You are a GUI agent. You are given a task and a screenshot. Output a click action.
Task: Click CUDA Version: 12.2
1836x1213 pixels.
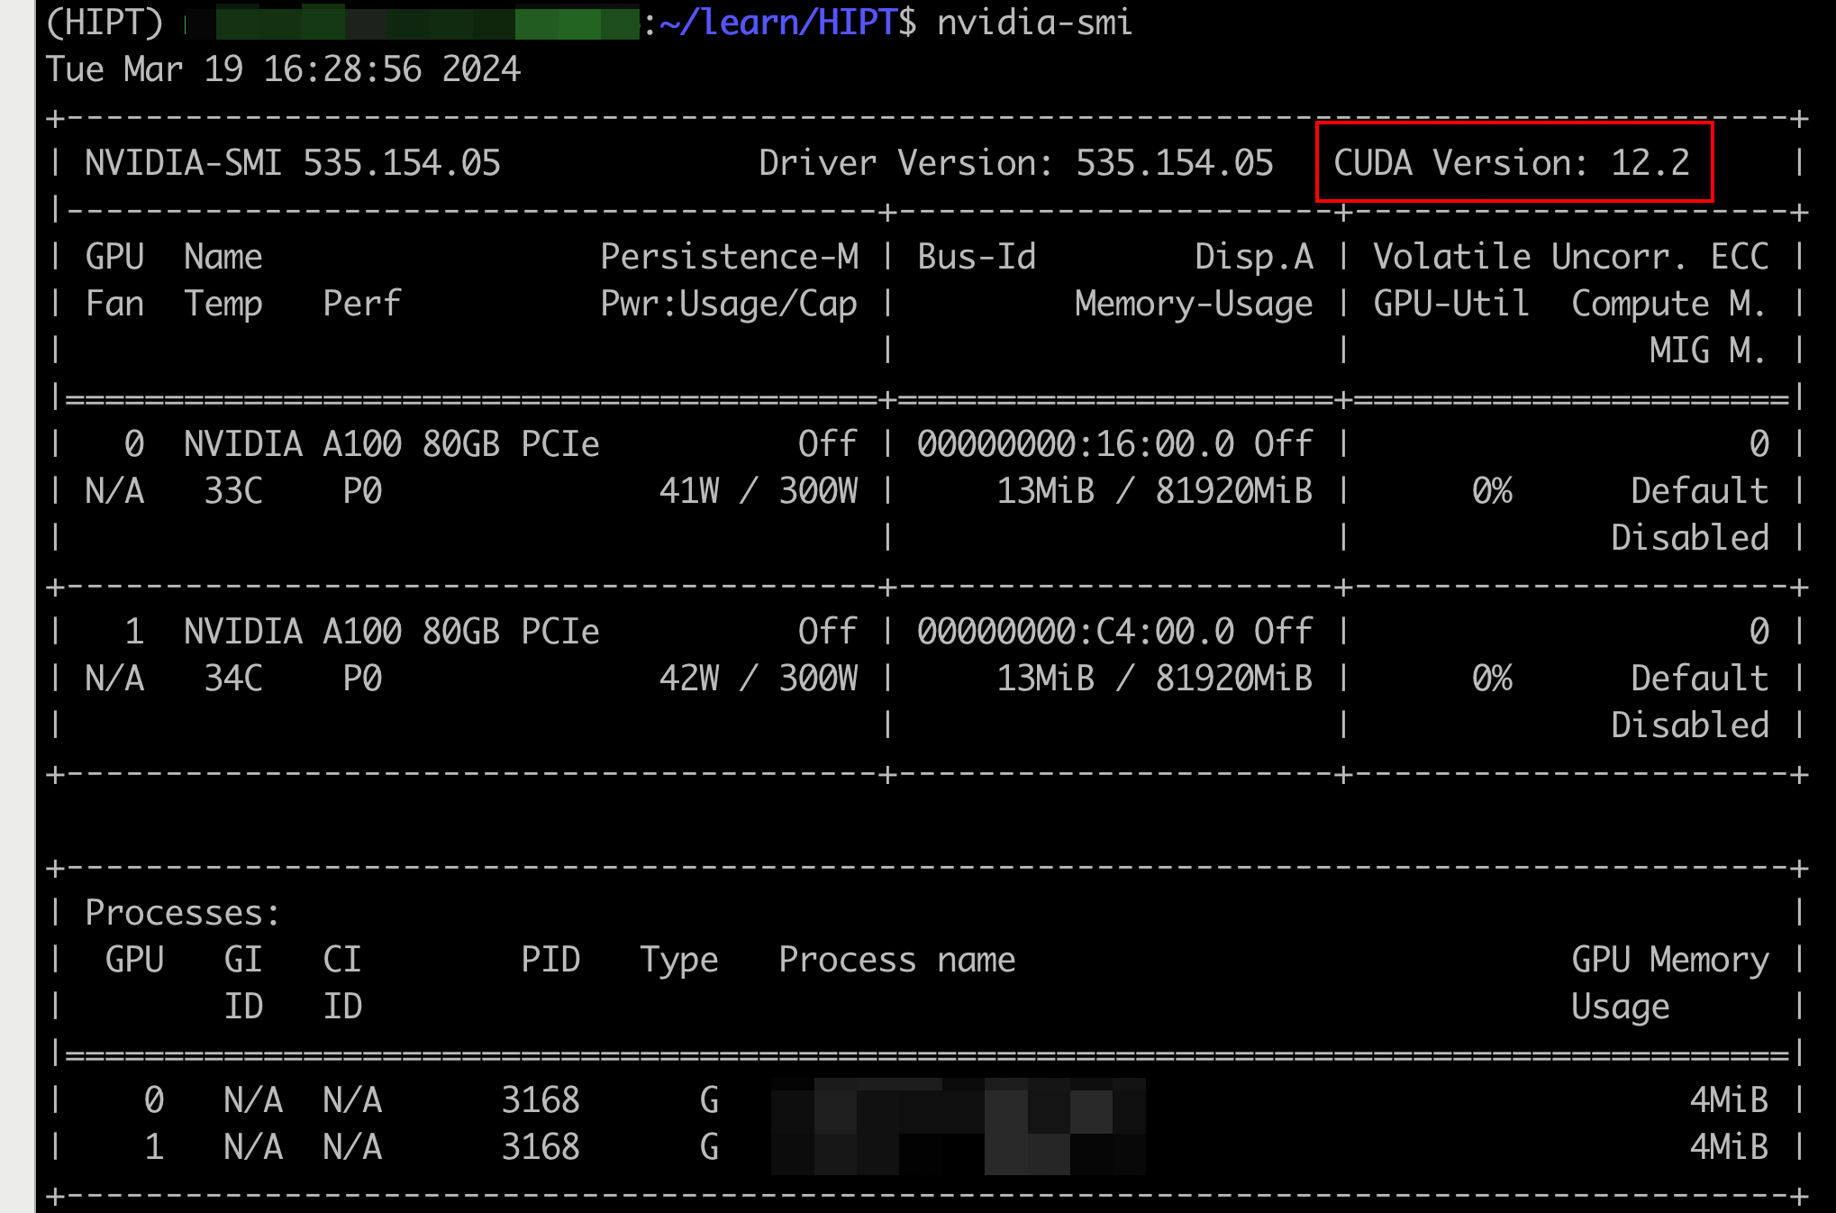pyautogui.click(x=1512, y=163)
